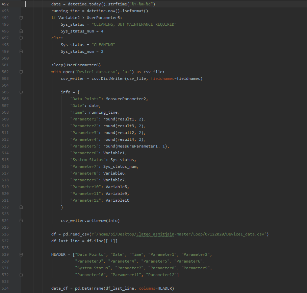Click 'round(result2, 2)' on line 511
This screenshot has height=293, width=307.
coord(123,133)
